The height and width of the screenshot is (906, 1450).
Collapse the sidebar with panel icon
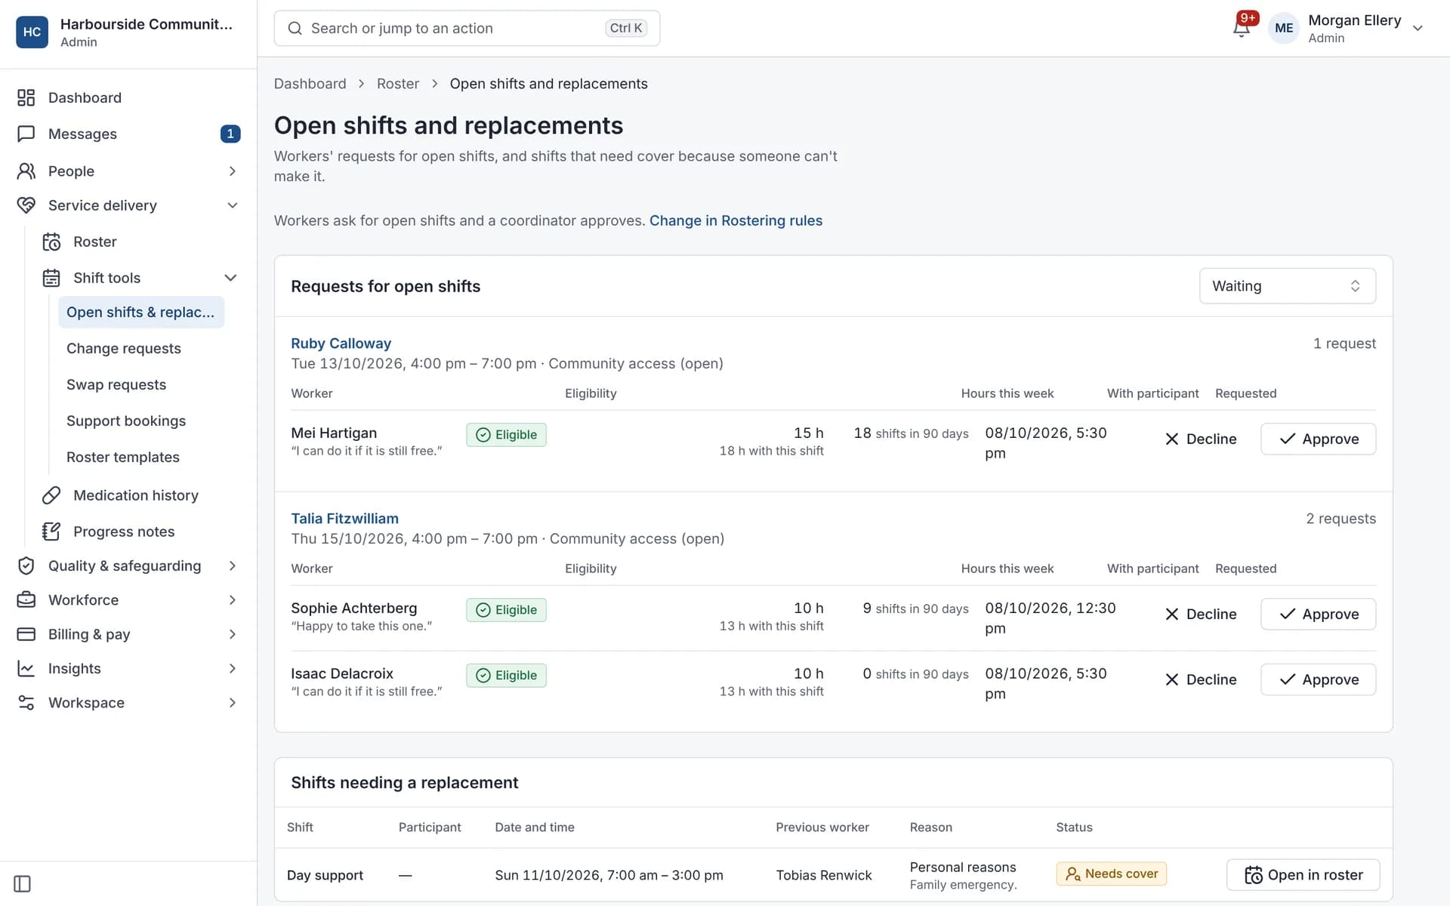tap(23, 883)
